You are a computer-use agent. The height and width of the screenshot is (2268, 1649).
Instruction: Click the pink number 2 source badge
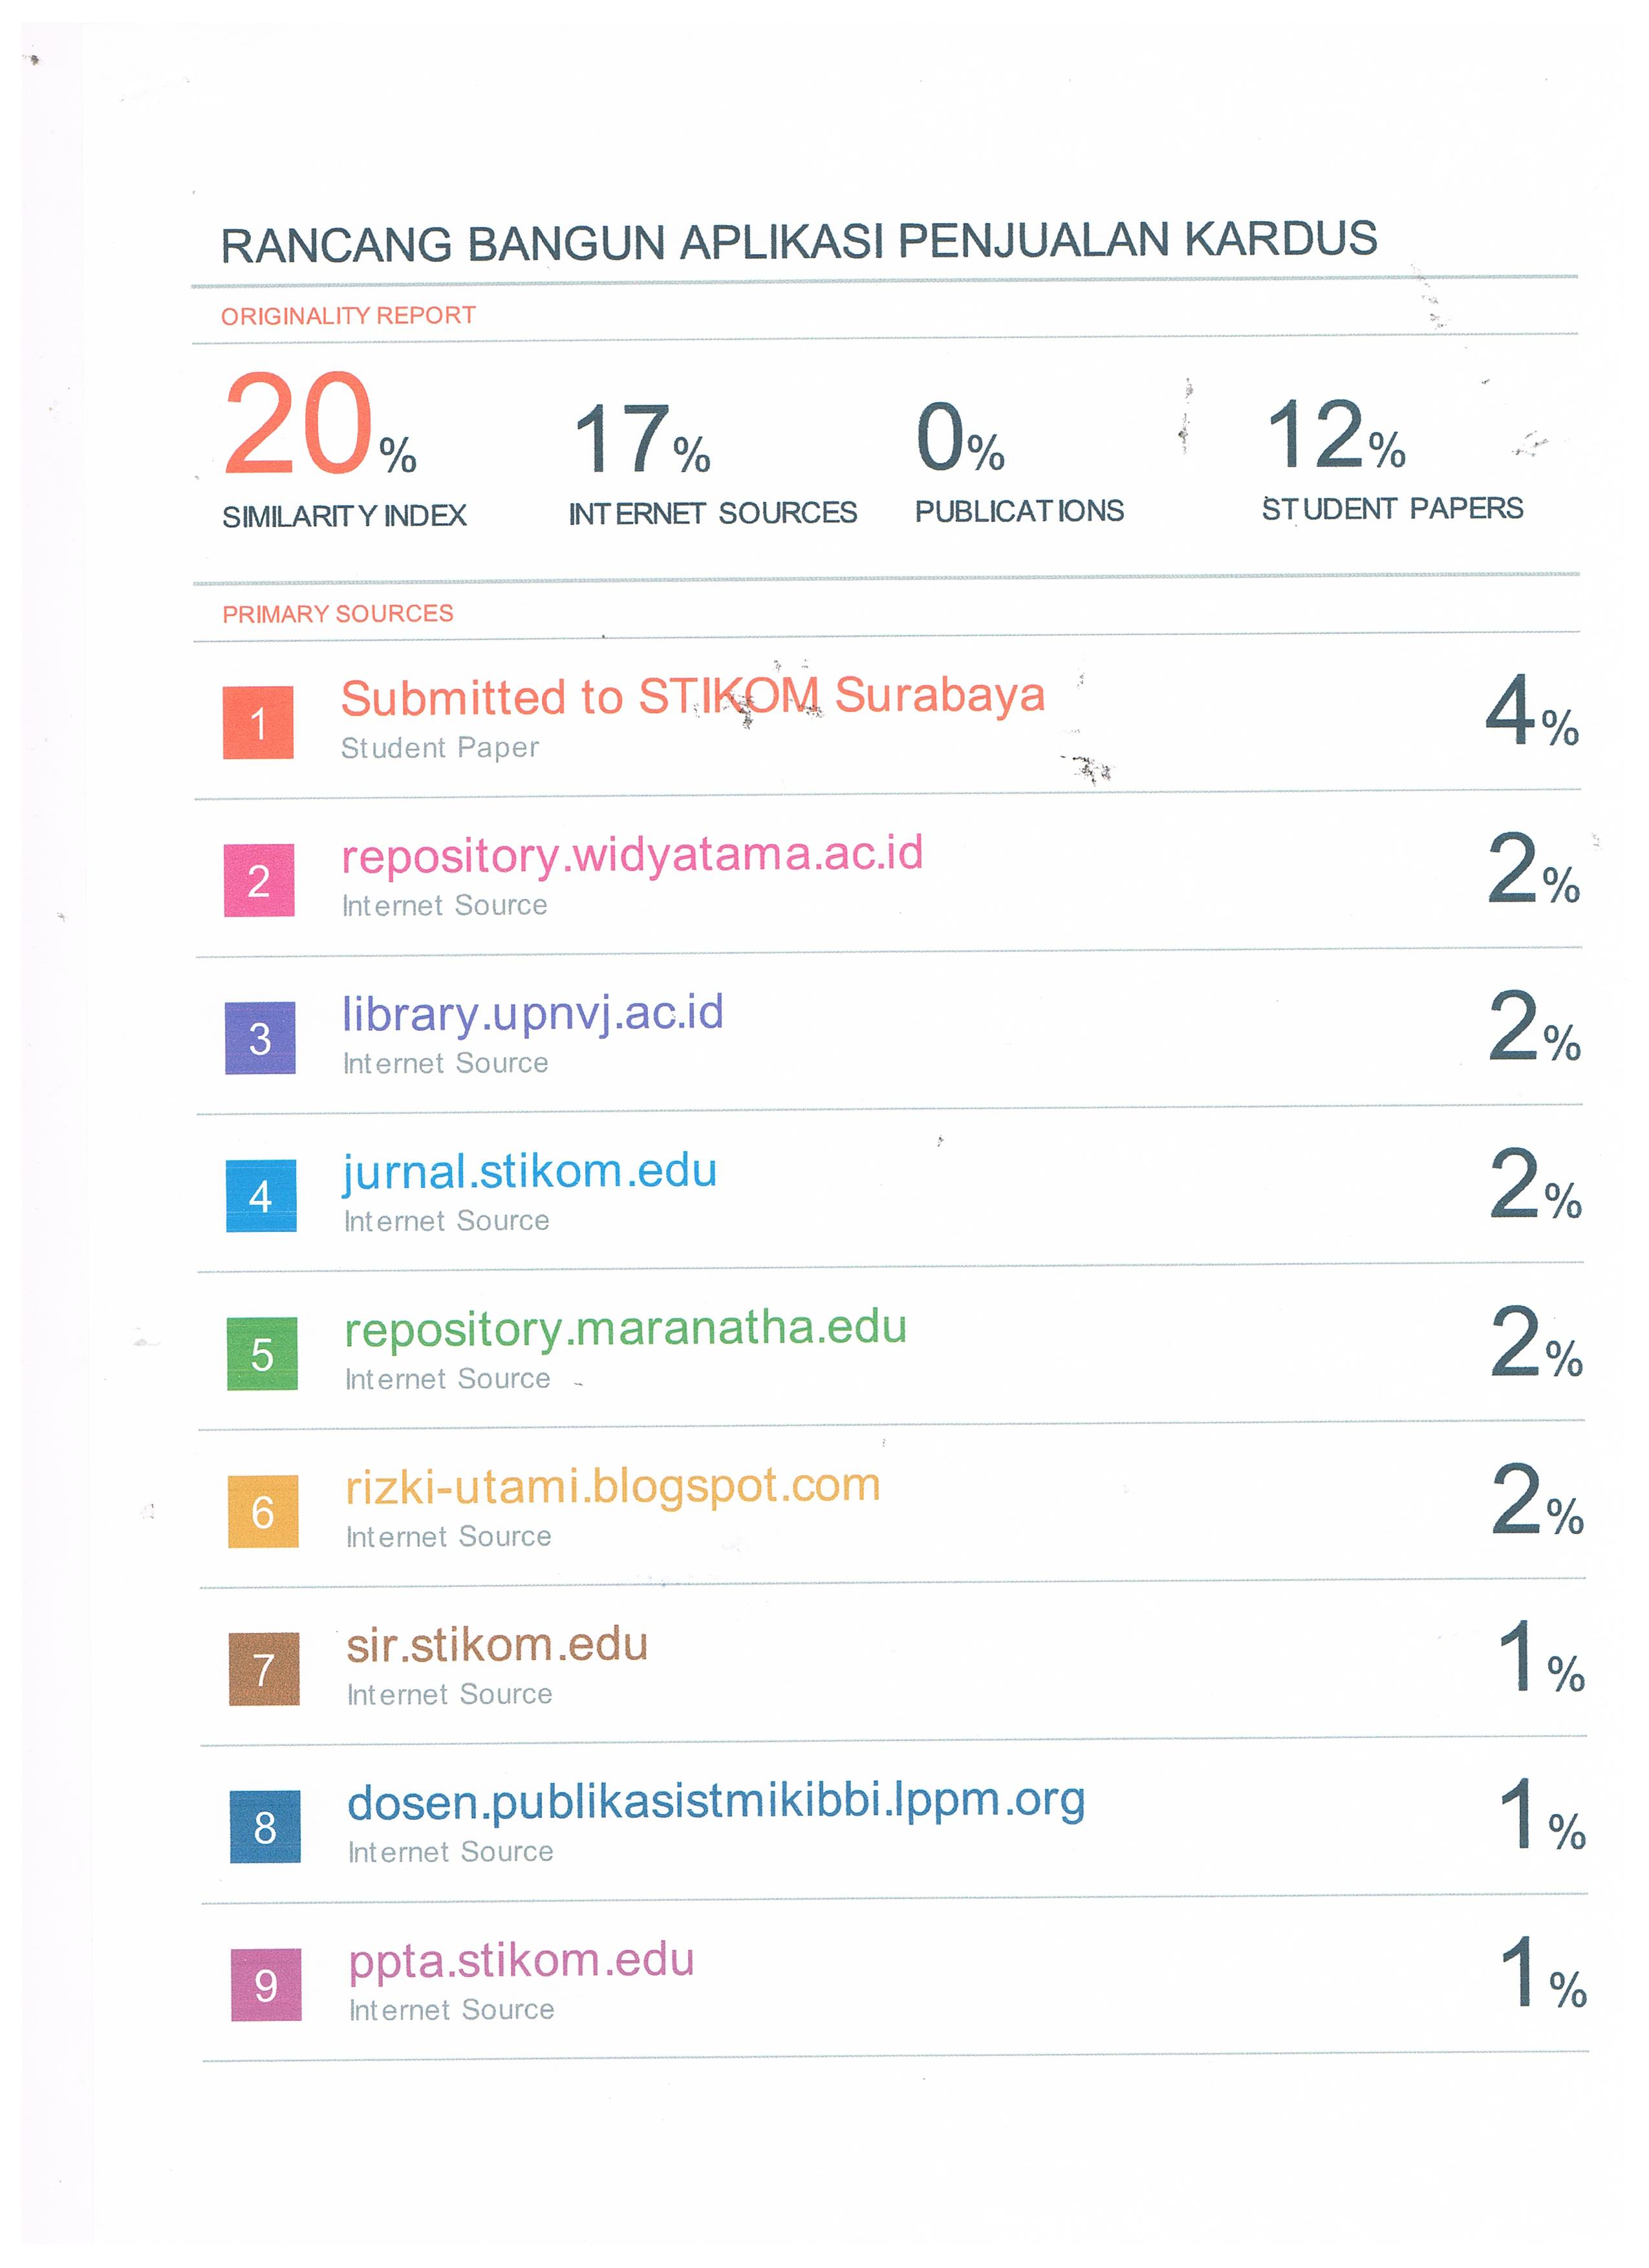(x=259, y=880)
